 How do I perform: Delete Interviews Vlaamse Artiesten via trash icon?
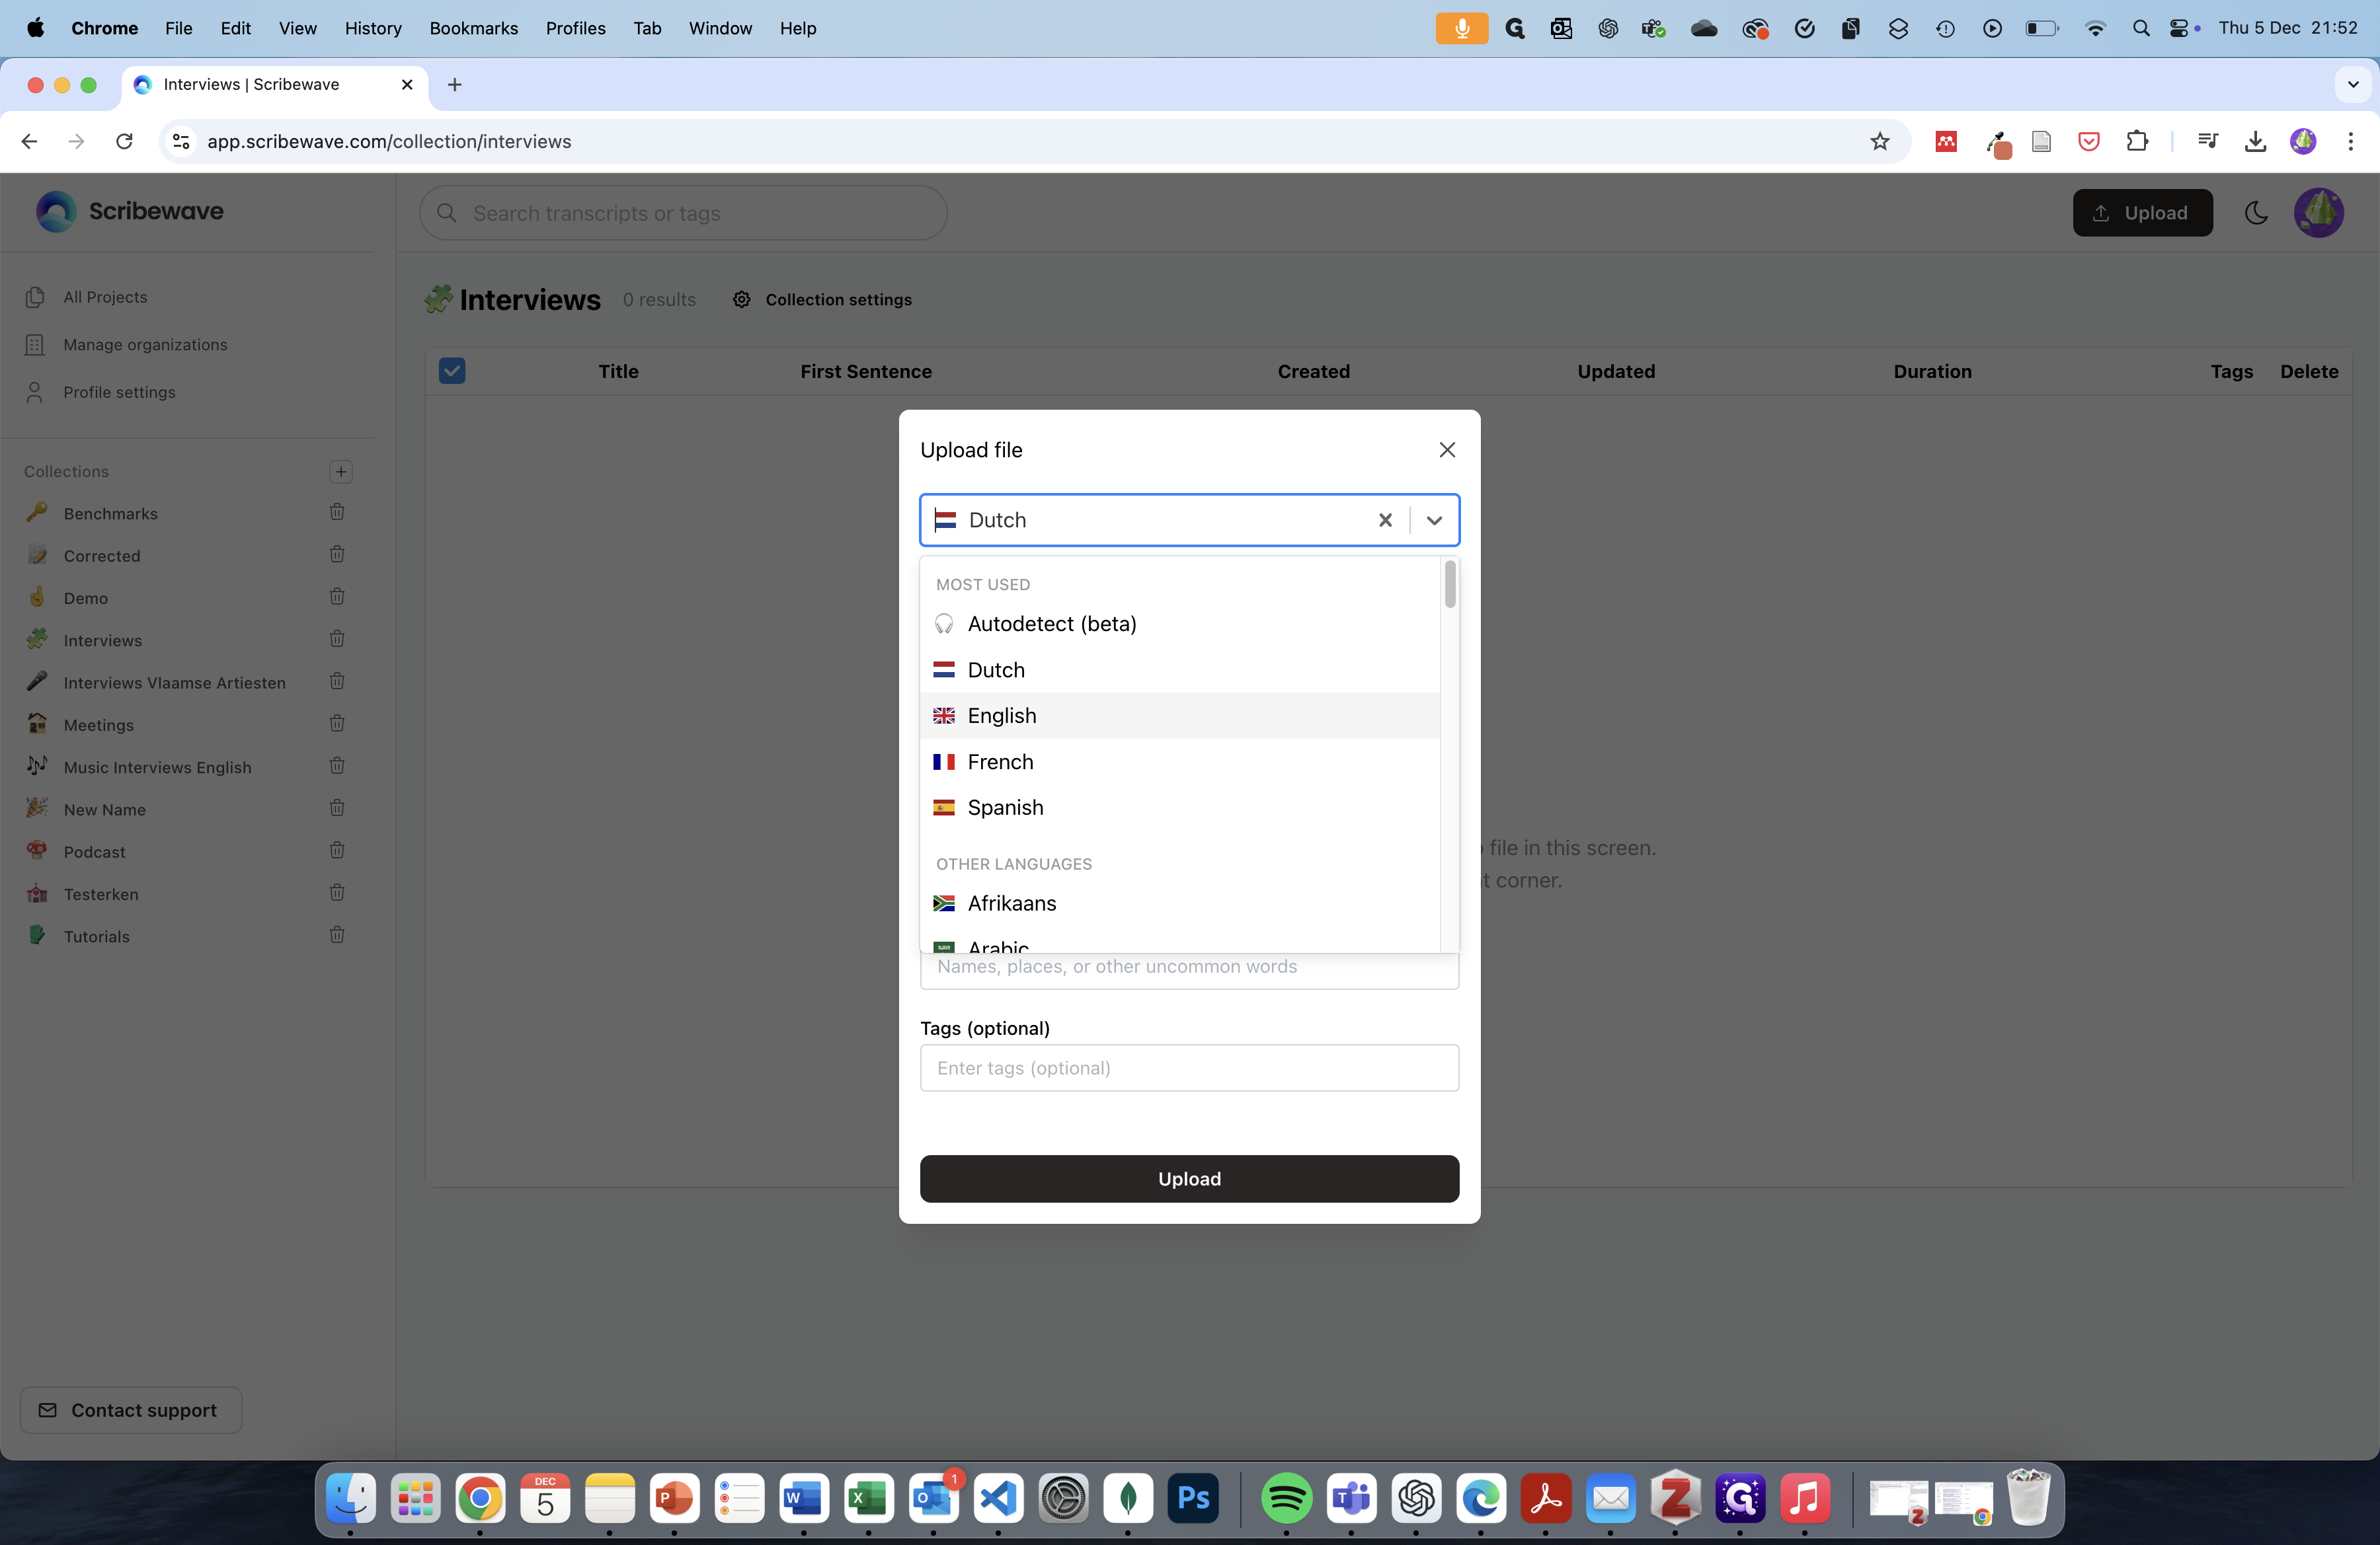pyautogui.click(x=337, y=681)
